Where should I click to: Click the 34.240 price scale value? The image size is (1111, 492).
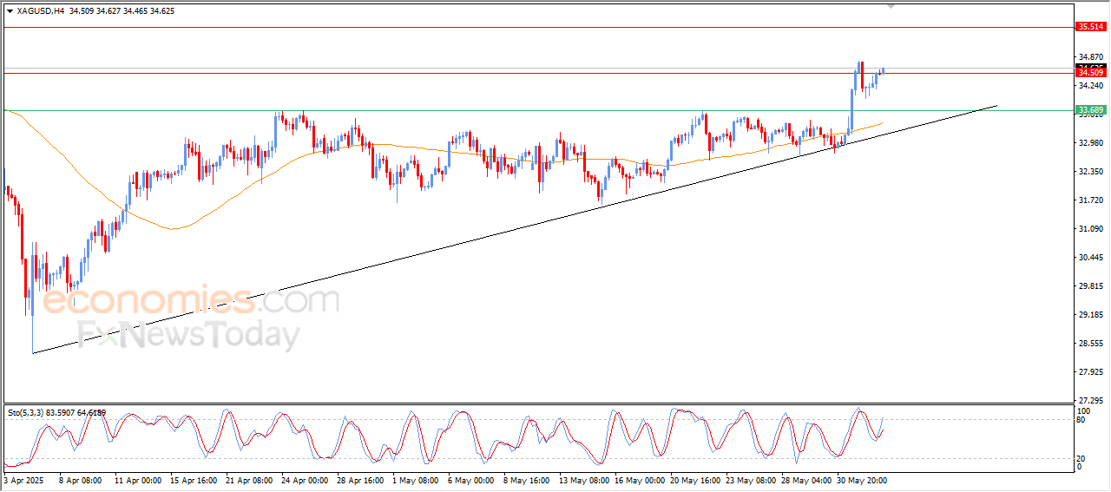click(x=1091, y=86)
